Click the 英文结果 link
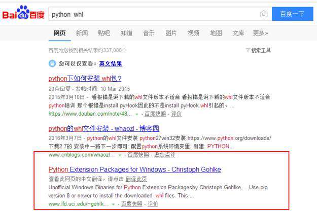Image resolution: width=317 pixels, height=211 pixels. tap(111, 64)
